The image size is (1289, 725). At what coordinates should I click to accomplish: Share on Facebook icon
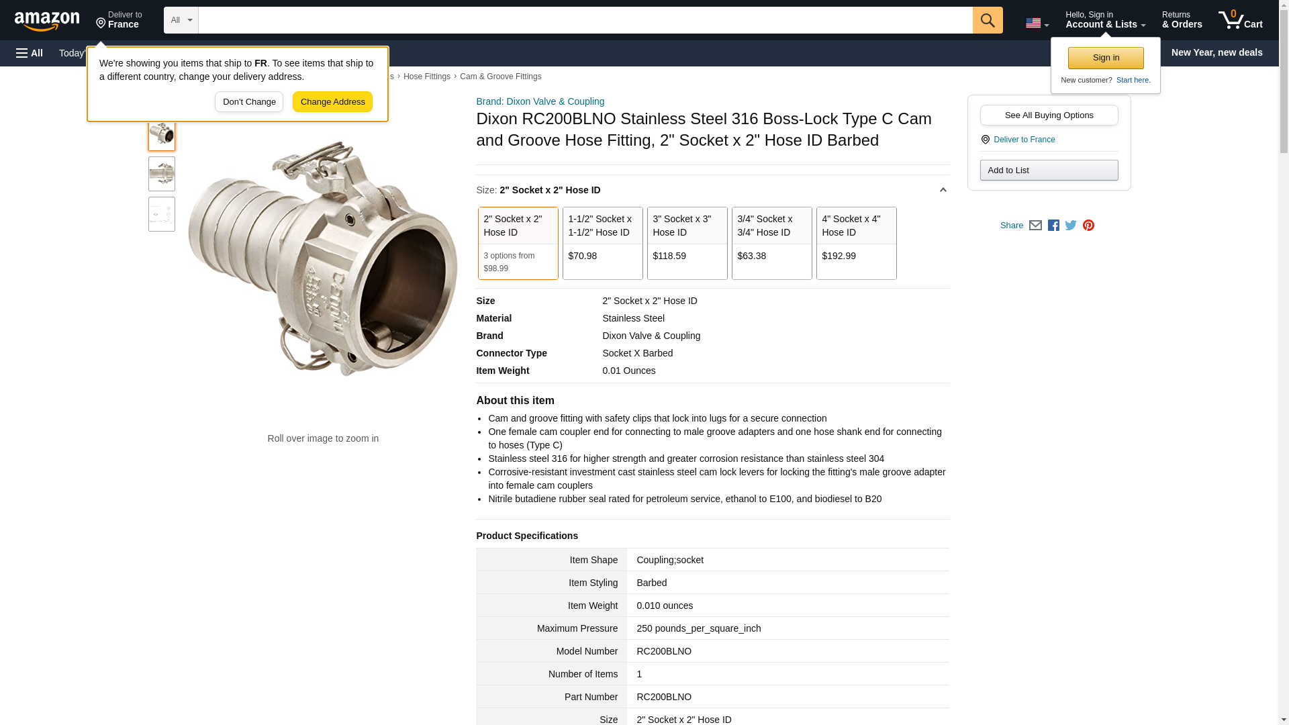[1053, 226]
